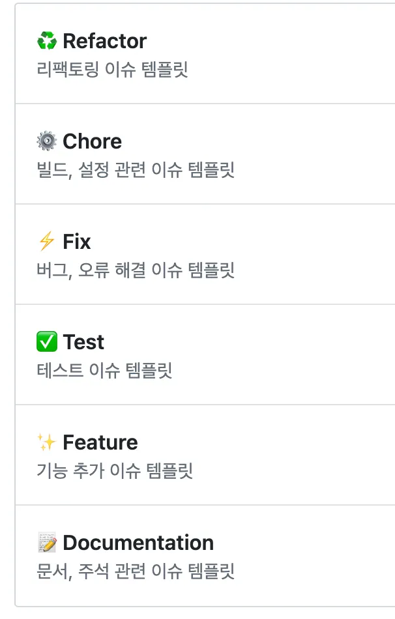Click the gear icon beside Chore
Image resolution: width=395 pixels, height=619 pixels.
(x=47, y=142)
